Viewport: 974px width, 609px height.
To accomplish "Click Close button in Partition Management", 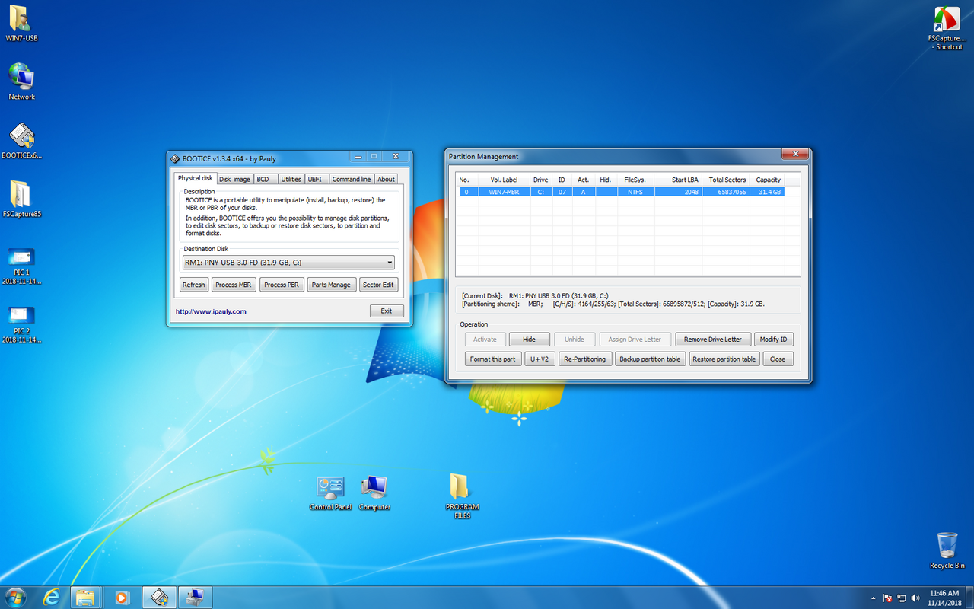I will click(x=778, y=359).
